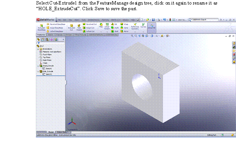Activate the Instant3D toggle button
The height and width of the screenshot is (143, 236).
pos(152,26)
